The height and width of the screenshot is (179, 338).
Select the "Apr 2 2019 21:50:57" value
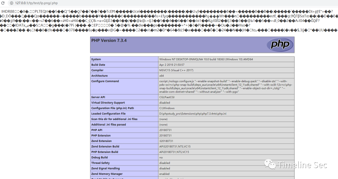pyautogui.click(x=172, y=65)
